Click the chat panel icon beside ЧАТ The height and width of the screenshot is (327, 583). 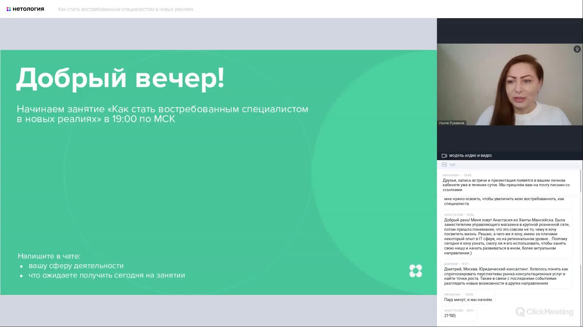444,165
